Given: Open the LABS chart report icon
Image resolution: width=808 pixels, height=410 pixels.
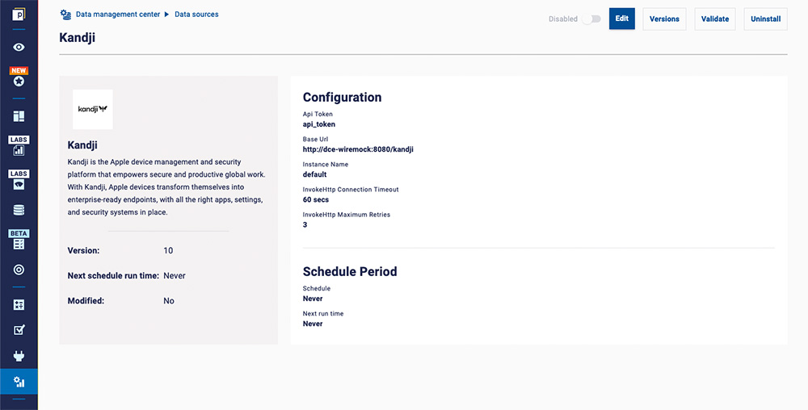Looking at the screenshot, I should [19, 148].
